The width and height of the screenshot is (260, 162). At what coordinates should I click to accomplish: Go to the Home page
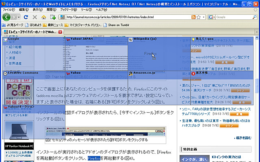pyautogui.click(x=44, y=17)
